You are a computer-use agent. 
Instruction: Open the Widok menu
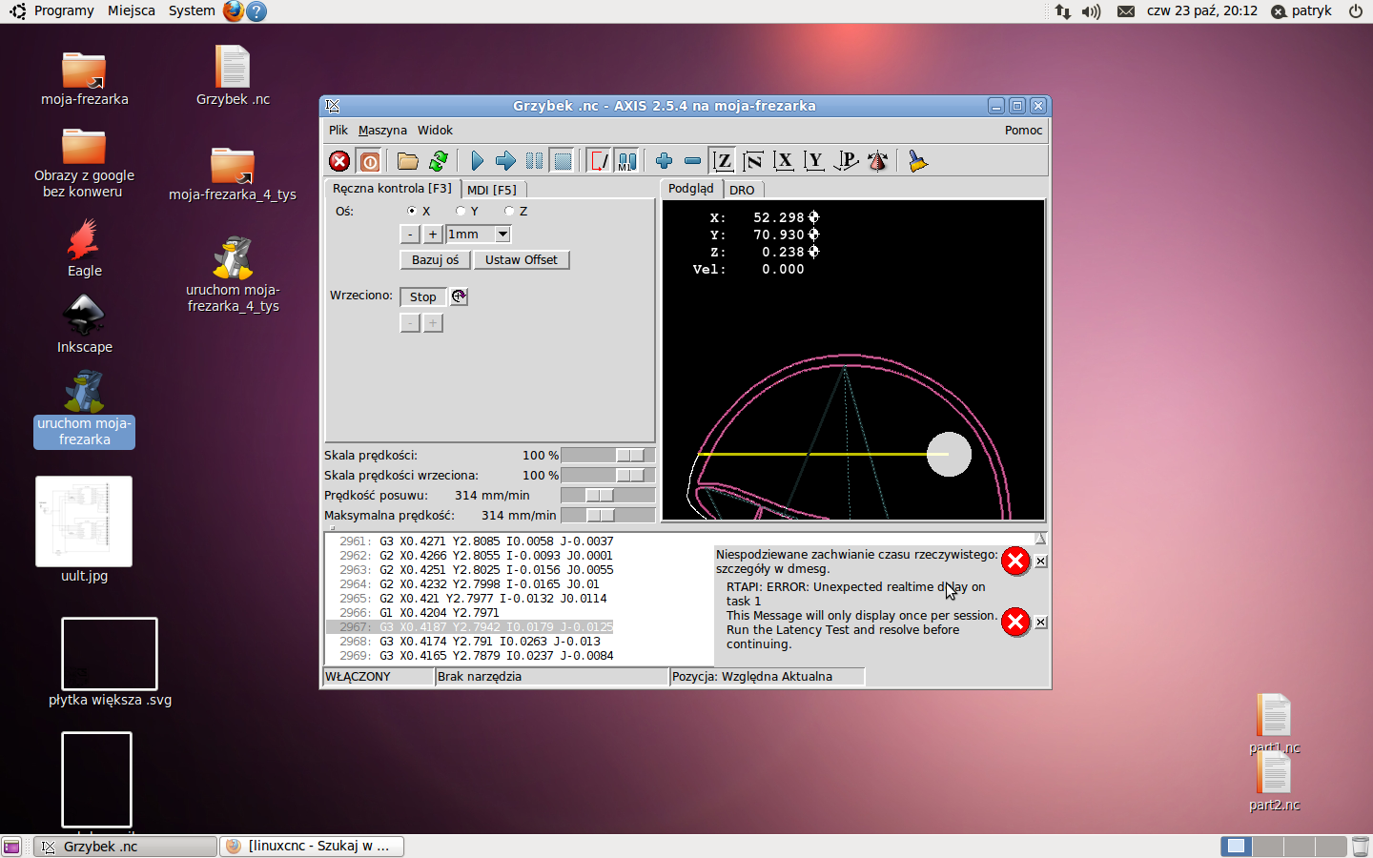click(x=435, y=131)
